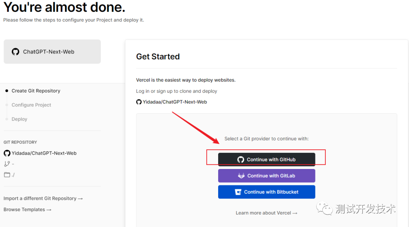Import a different Git Repository

click(43, 199)
